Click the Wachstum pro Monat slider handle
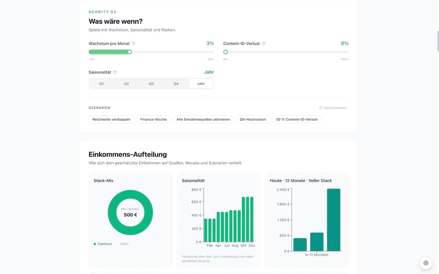 (130, 52)
